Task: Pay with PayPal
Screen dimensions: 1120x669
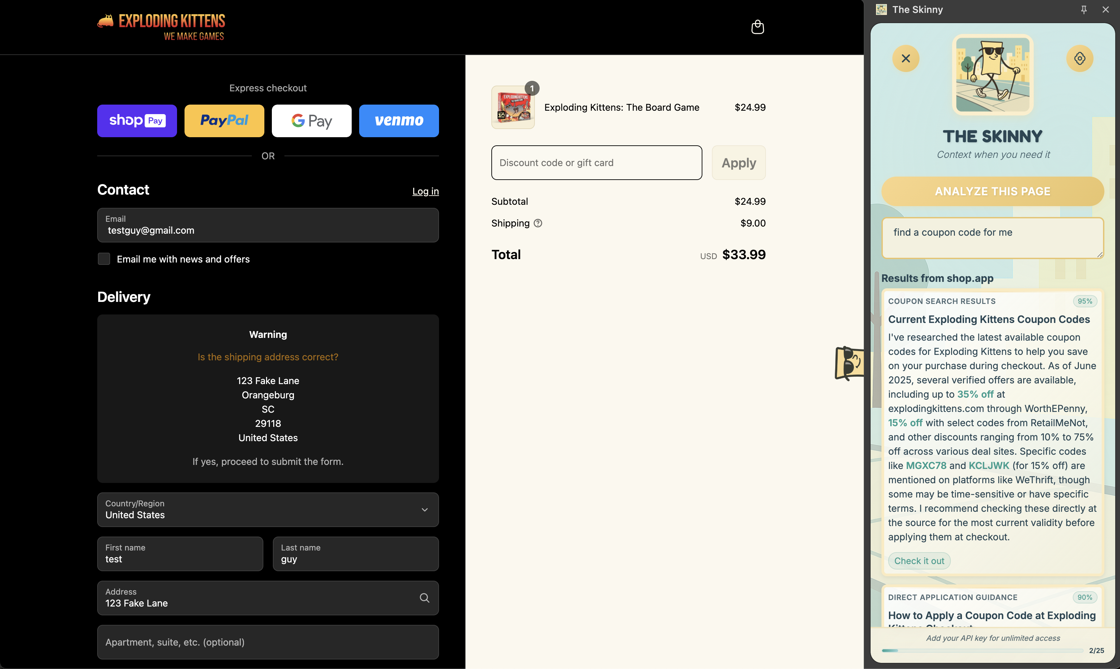Action: [224, 121]
